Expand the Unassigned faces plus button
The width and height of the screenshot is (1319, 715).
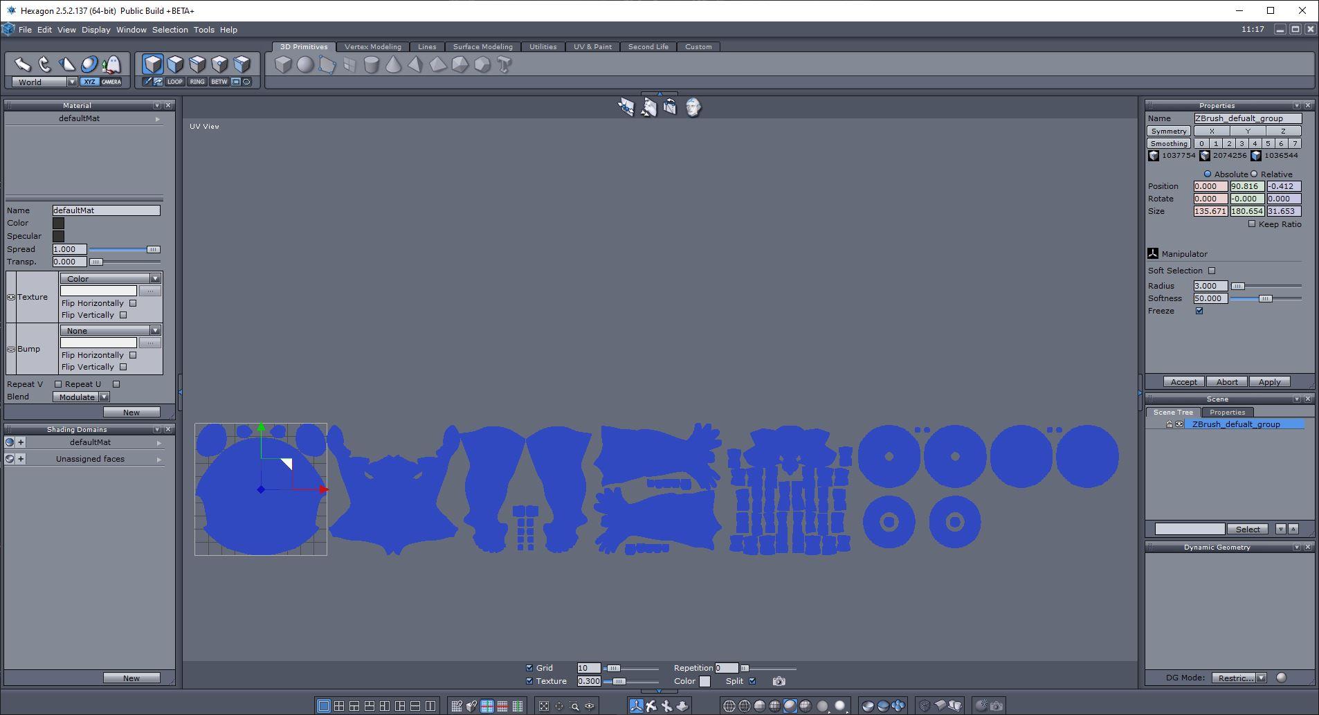[x=21, y=459]
